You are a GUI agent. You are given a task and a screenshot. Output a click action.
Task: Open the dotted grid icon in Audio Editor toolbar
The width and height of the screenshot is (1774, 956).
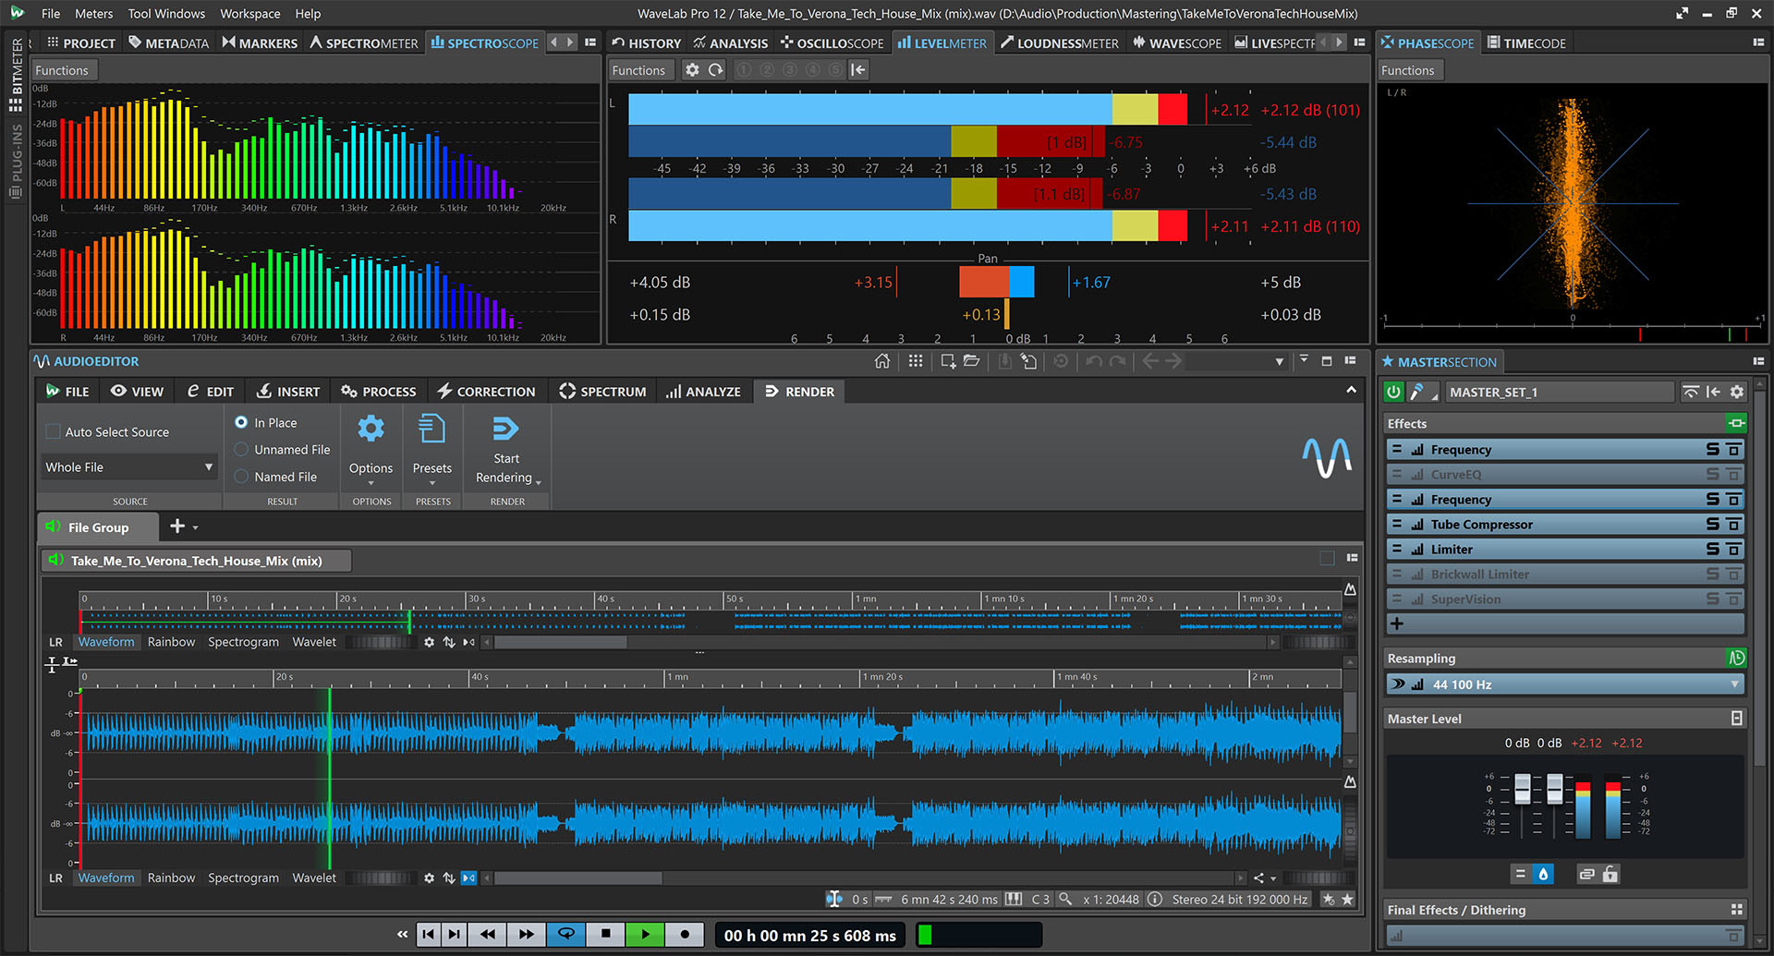pyautogui.click(x=916, y=361)
